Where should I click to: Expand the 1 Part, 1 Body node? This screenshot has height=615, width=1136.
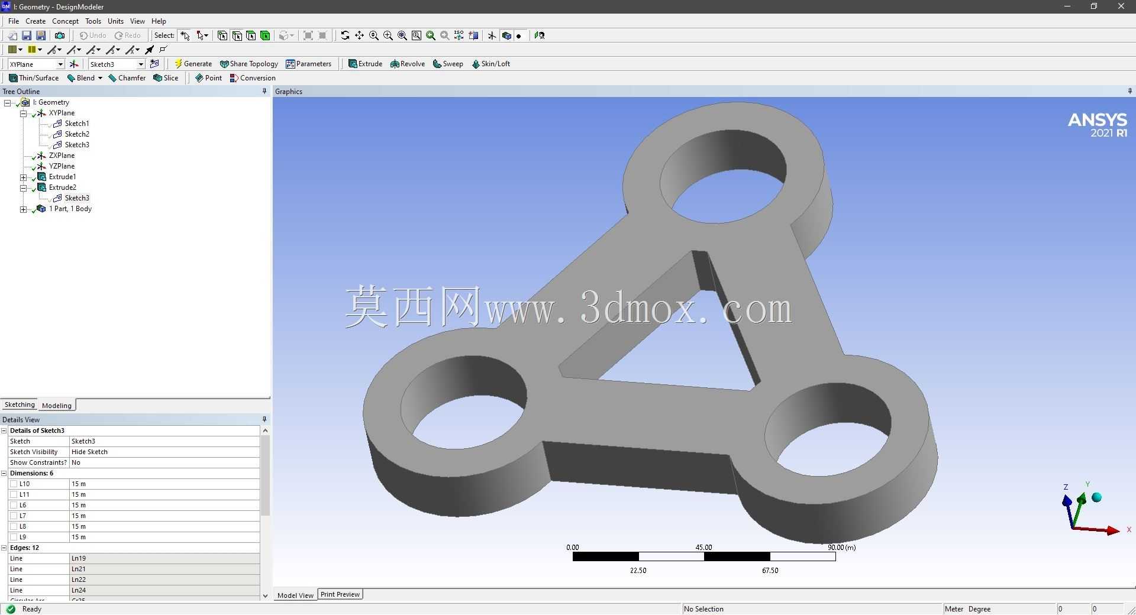coord(24,209)
